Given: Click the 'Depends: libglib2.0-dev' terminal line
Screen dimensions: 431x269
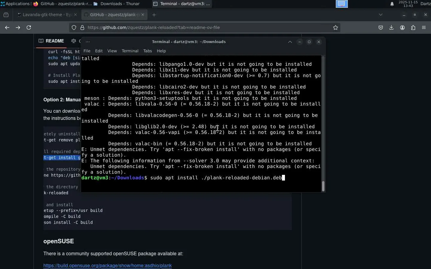Looking at the screenshot, I should 212,127.
